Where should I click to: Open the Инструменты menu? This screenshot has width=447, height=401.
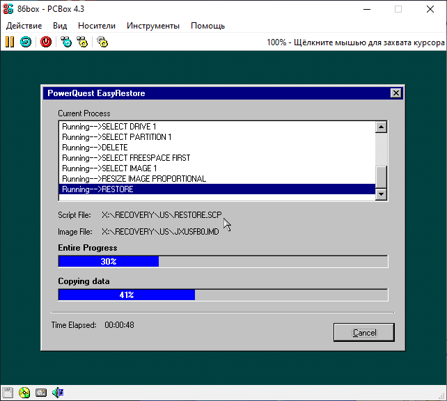tap(152, 26)
